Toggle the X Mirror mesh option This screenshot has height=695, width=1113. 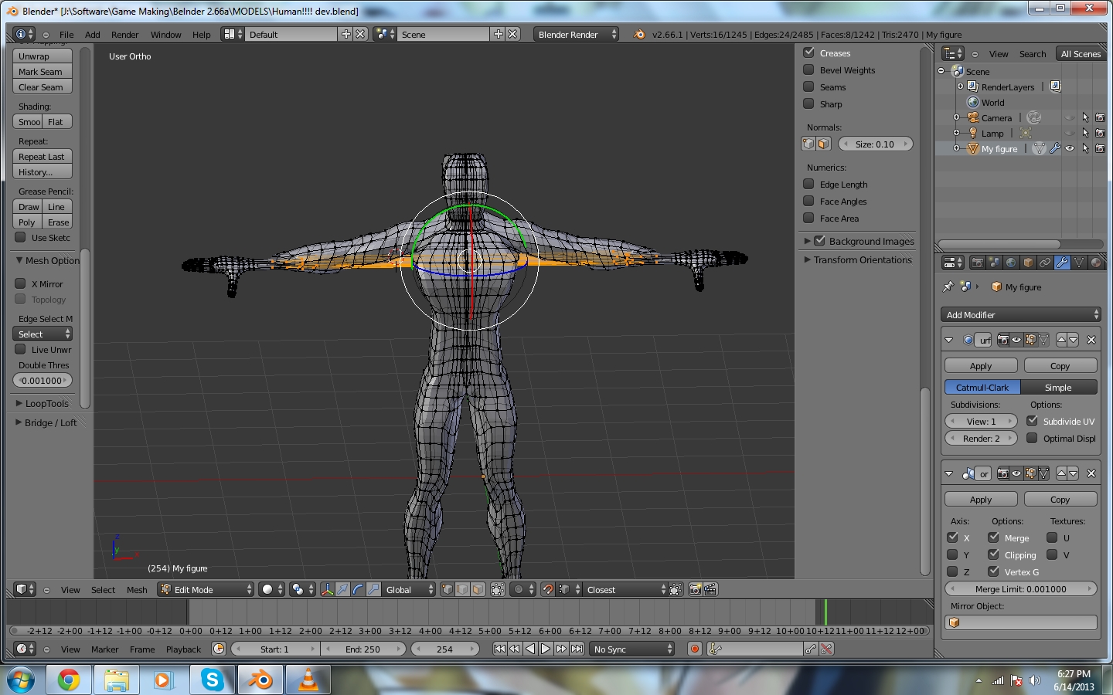click(x=21, y=283)
